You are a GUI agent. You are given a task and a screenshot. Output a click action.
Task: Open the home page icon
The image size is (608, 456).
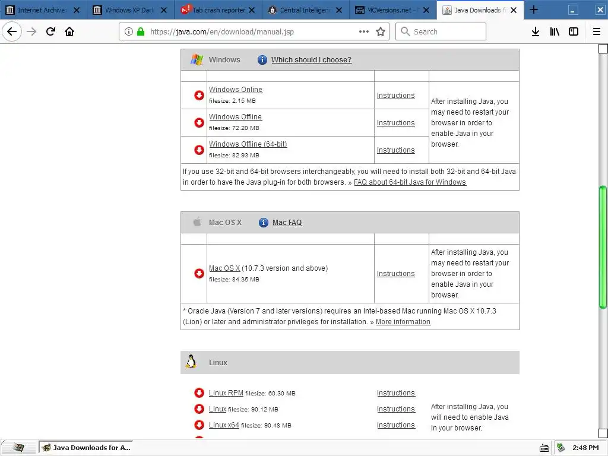pyautogui.click(x=69, y=31)
